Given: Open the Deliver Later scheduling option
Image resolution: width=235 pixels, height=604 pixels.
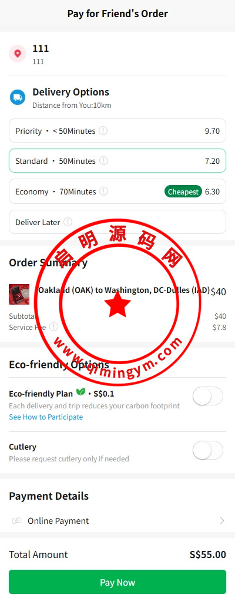Looking at the screenshot, I should click(117, 222).
